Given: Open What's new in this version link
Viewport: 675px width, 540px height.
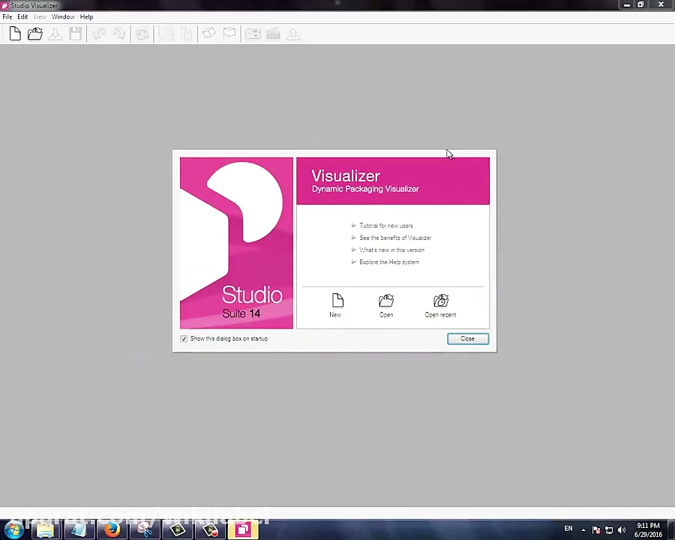Looking at the screenshot, I should 391,250.
